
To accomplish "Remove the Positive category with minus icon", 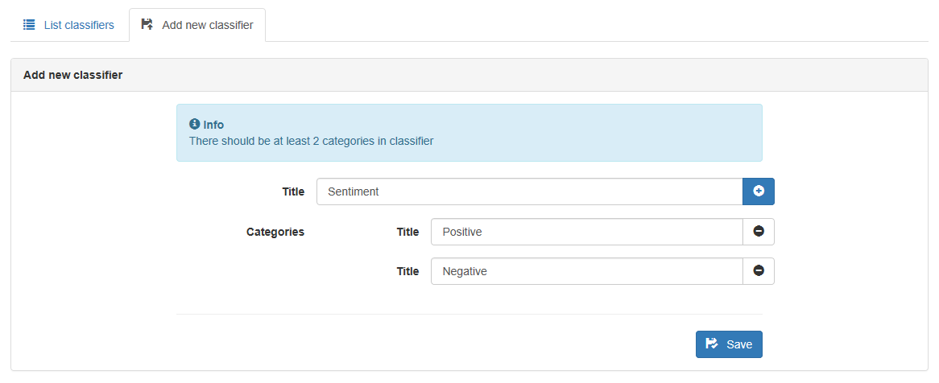I will (x=758, y=232).
